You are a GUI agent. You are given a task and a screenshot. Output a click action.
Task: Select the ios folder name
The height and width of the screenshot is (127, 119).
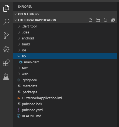pyautogui.click(x=24, y=50)
